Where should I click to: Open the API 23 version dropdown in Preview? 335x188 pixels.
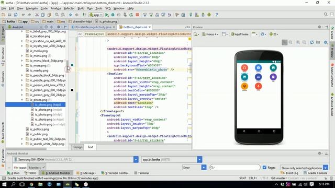(274, 34)
